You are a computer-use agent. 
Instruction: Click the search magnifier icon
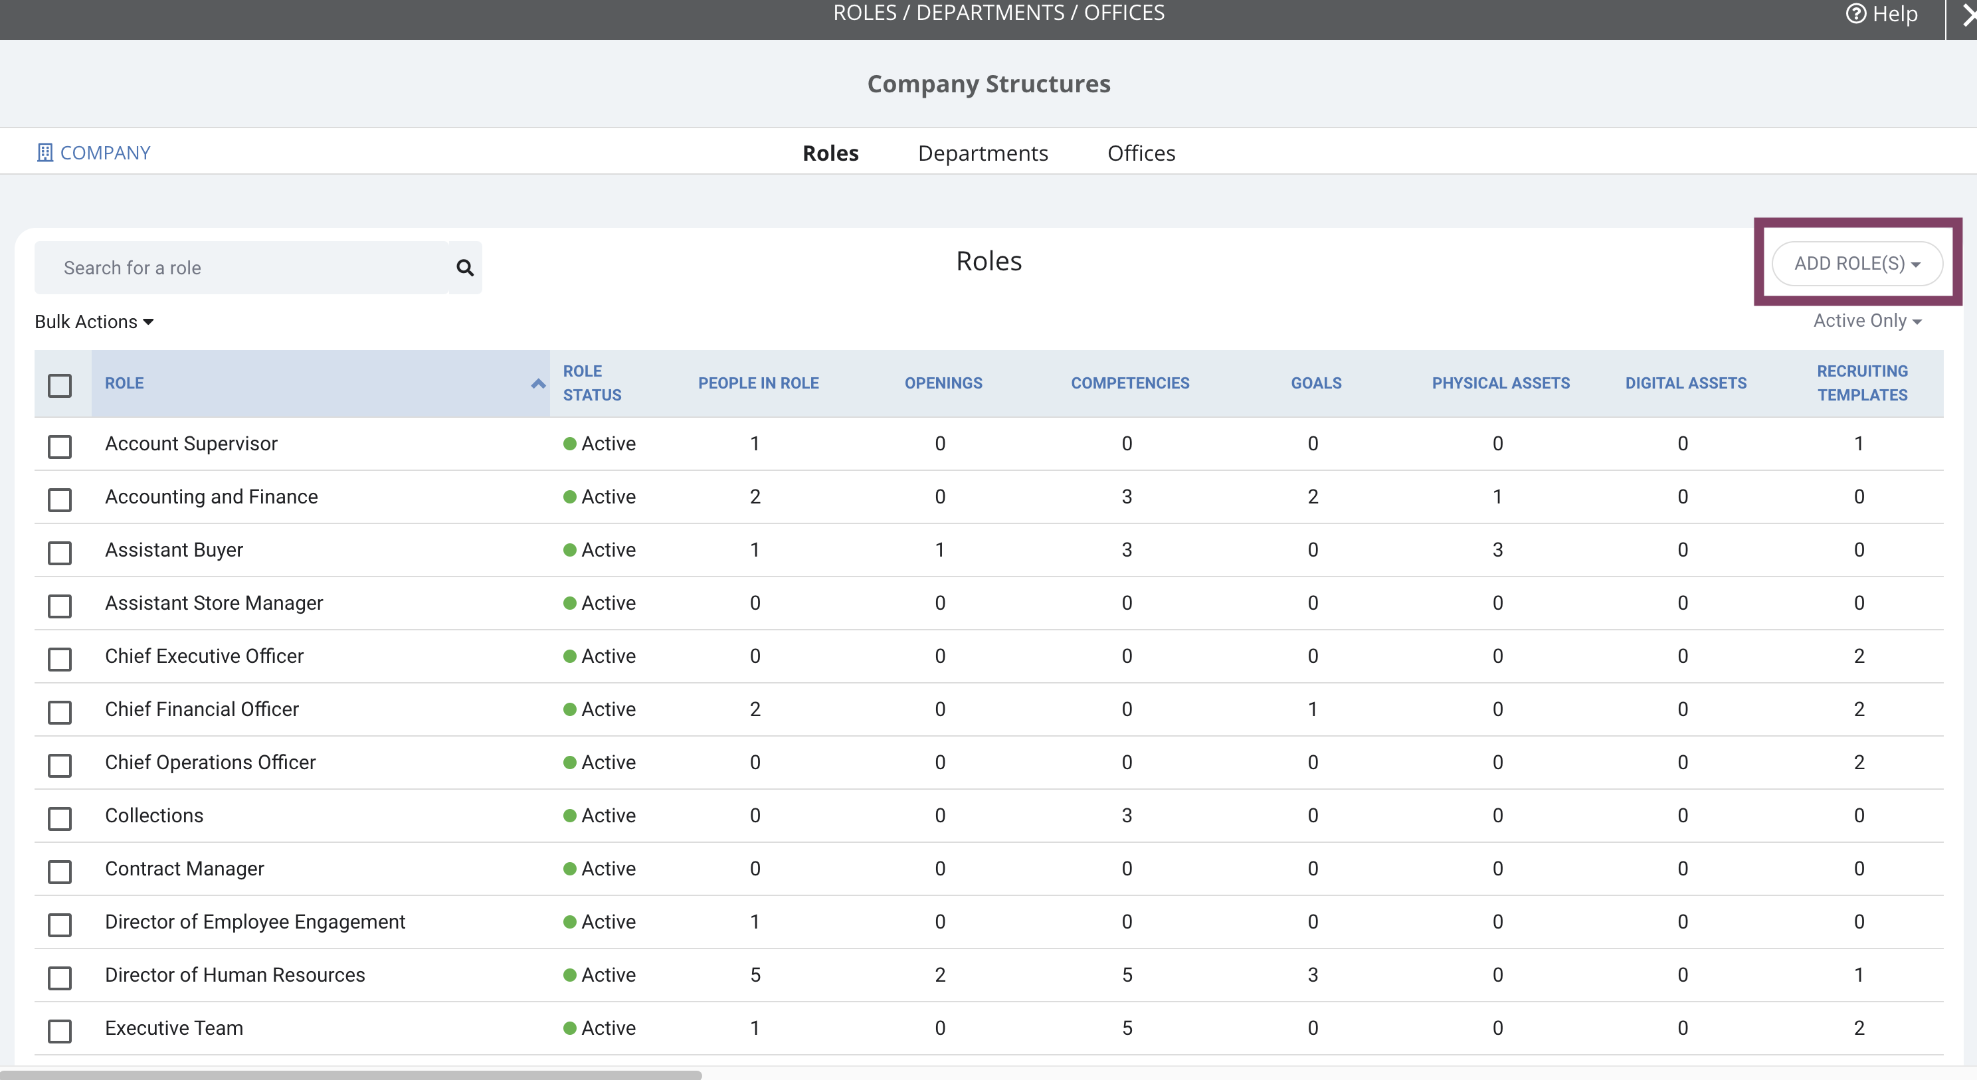465,268
